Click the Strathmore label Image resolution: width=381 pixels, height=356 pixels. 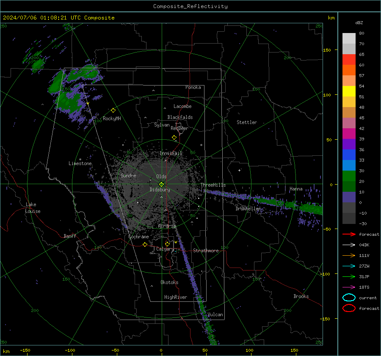(206, 251)
